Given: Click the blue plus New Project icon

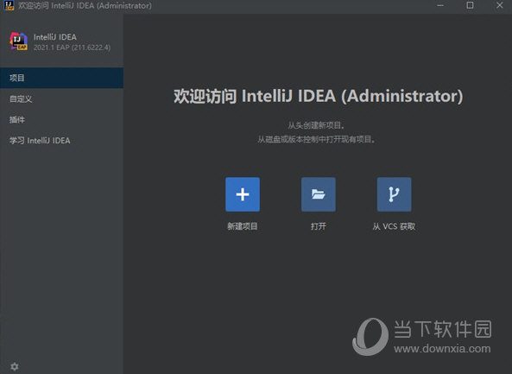Looking at the screenshot, I should tap(243, 194).
